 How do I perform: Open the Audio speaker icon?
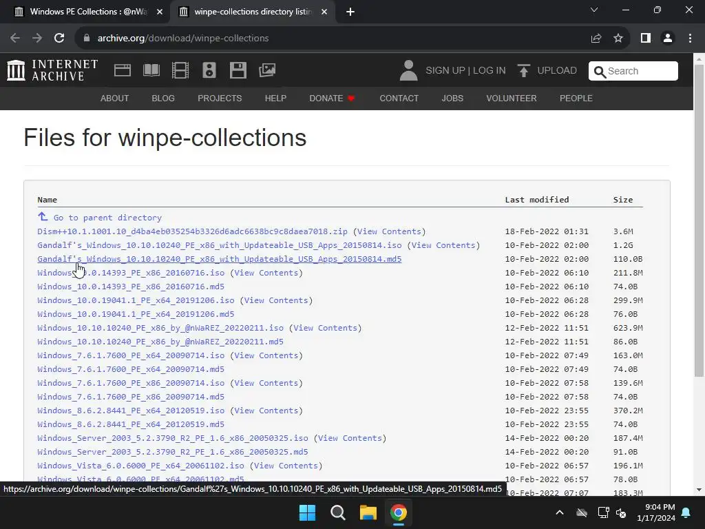[209, 71]
